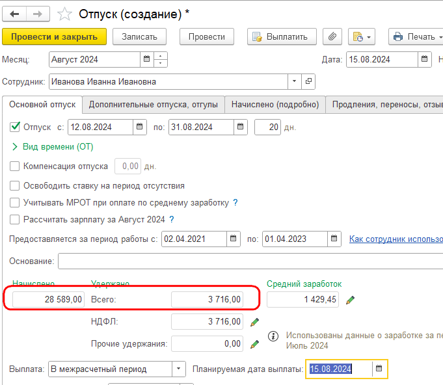Click the Выплата field В межрасчетный период
Screen dimensions: 443x385
(x=110, y=369)
